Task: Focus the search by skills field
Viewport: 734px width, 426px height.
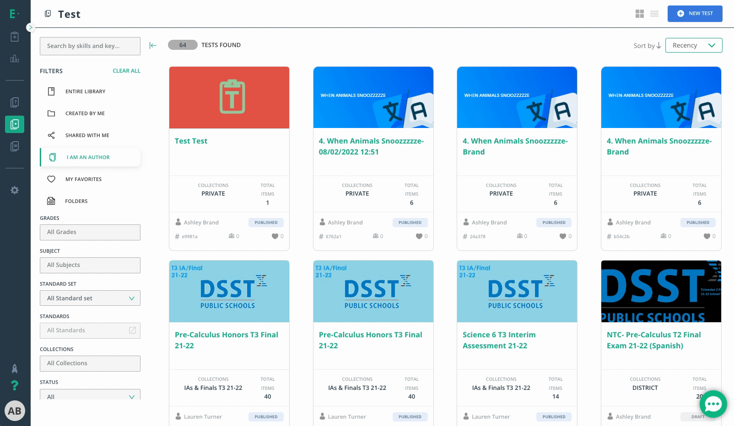Action: (x=90, y=46)
